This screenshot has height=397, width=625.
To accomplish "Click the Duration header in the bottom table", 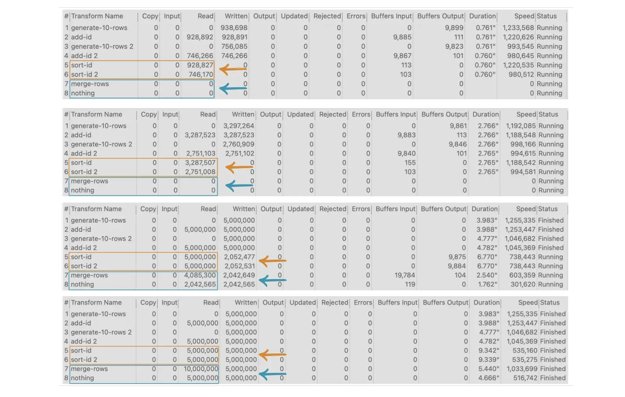I will point(486,303).
